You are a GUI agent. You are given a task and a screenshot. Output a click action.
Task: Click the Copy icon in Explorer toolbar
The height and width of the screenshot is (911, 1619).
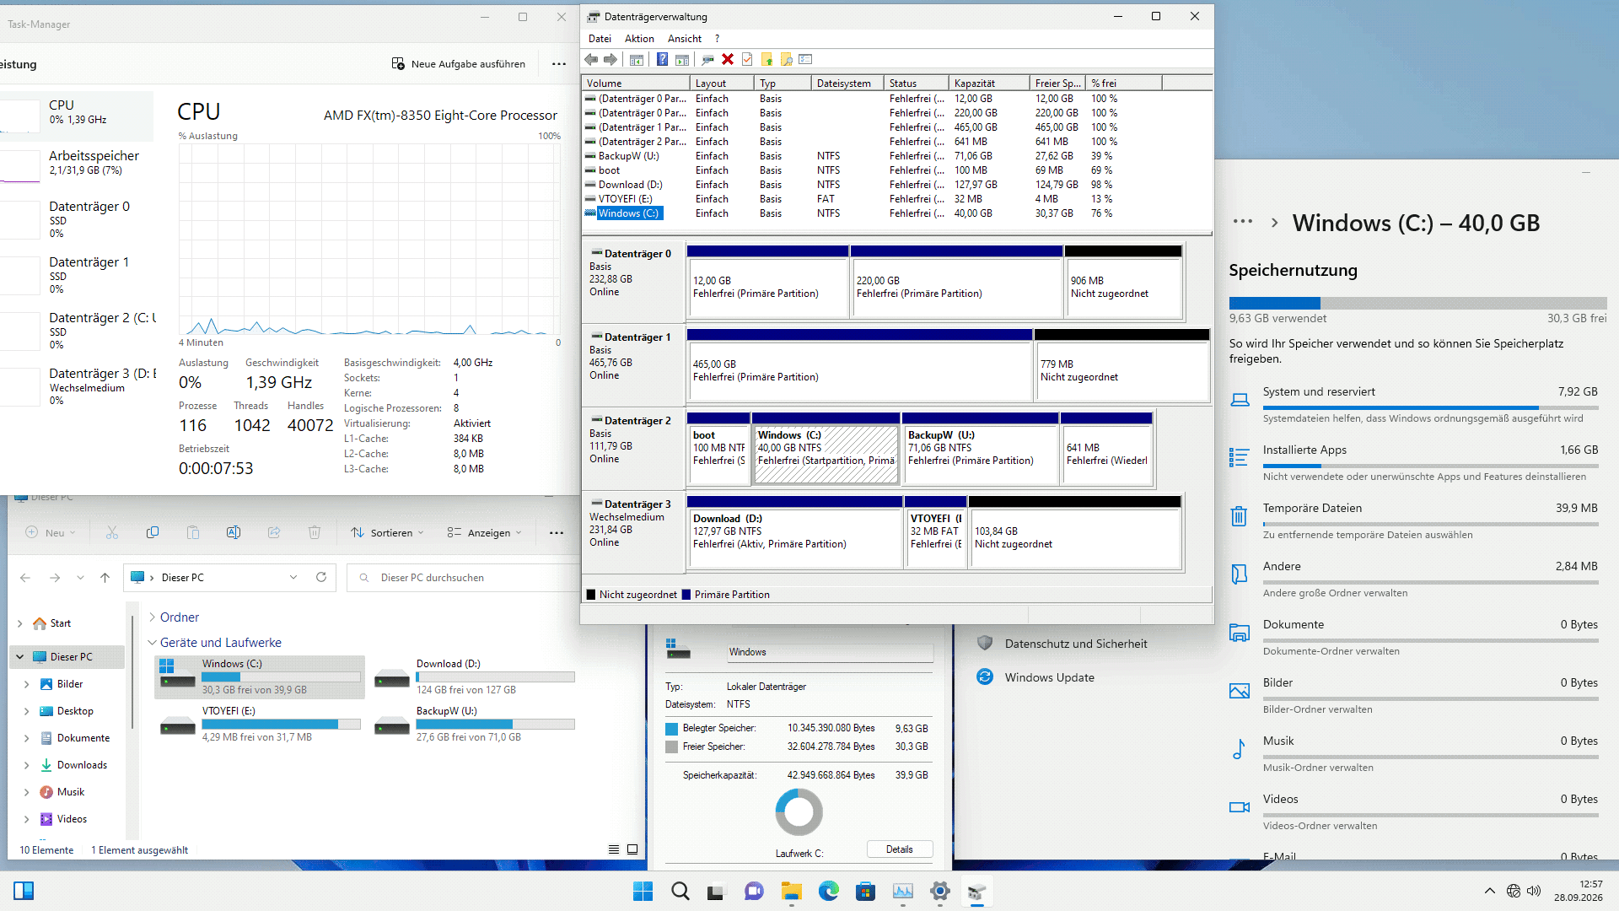click(x=153, y=533)
